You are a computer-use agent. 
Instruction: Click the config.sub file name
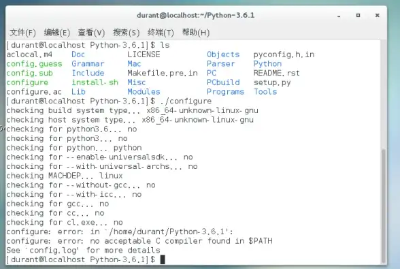click(30, 73)
